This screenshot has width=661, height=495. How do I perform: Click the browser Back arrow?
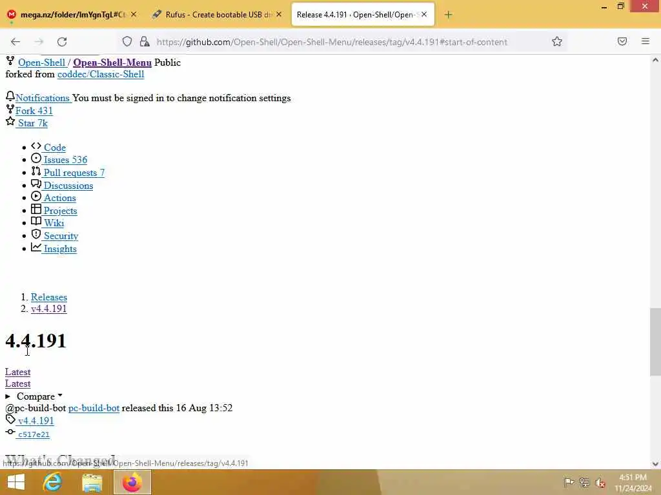pos(15,42)
